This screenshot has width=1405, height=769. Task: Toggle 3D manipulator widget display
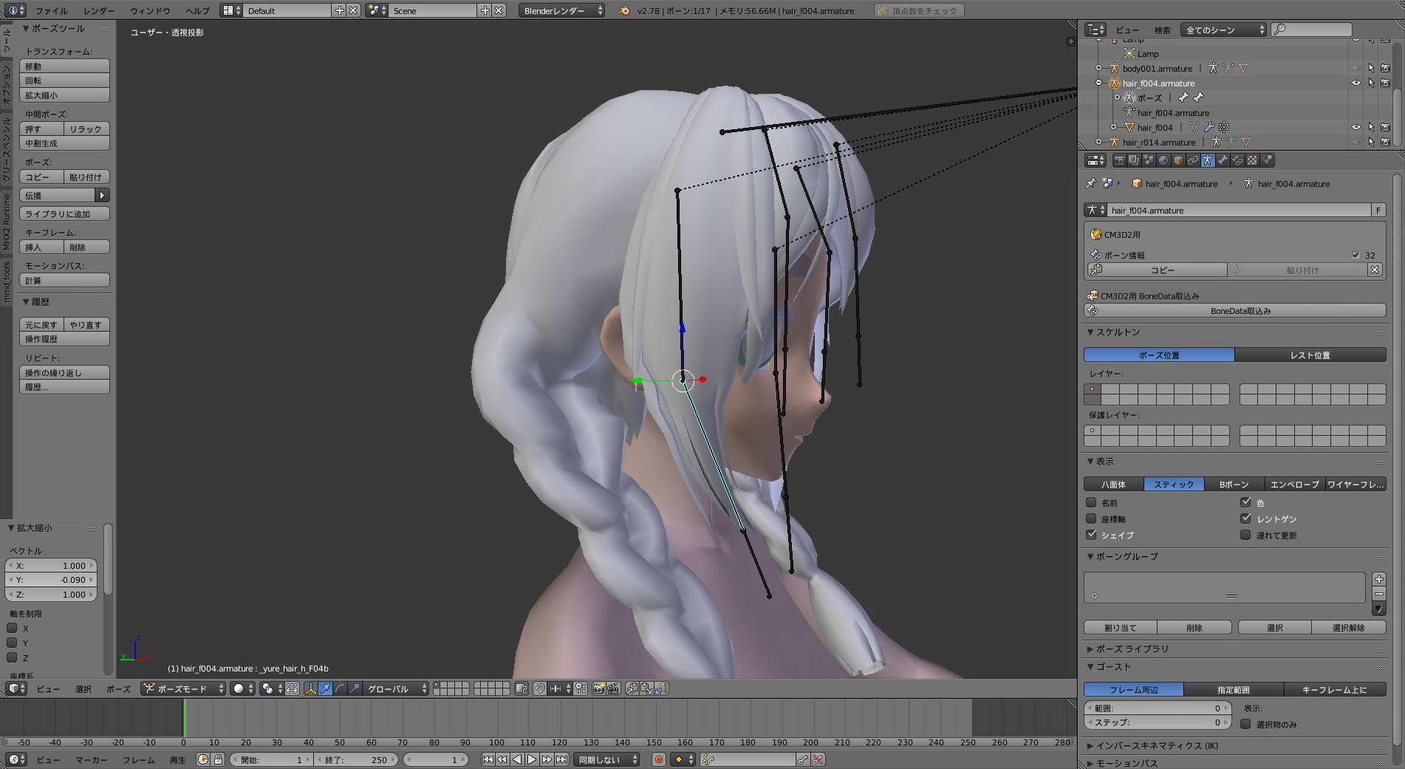coord(310,688)
